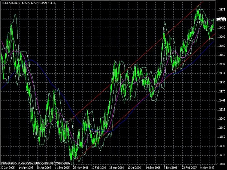Click the 1.1955 price axis label
This screenshot has height=170, width=227.
click(x=222, y=137)
